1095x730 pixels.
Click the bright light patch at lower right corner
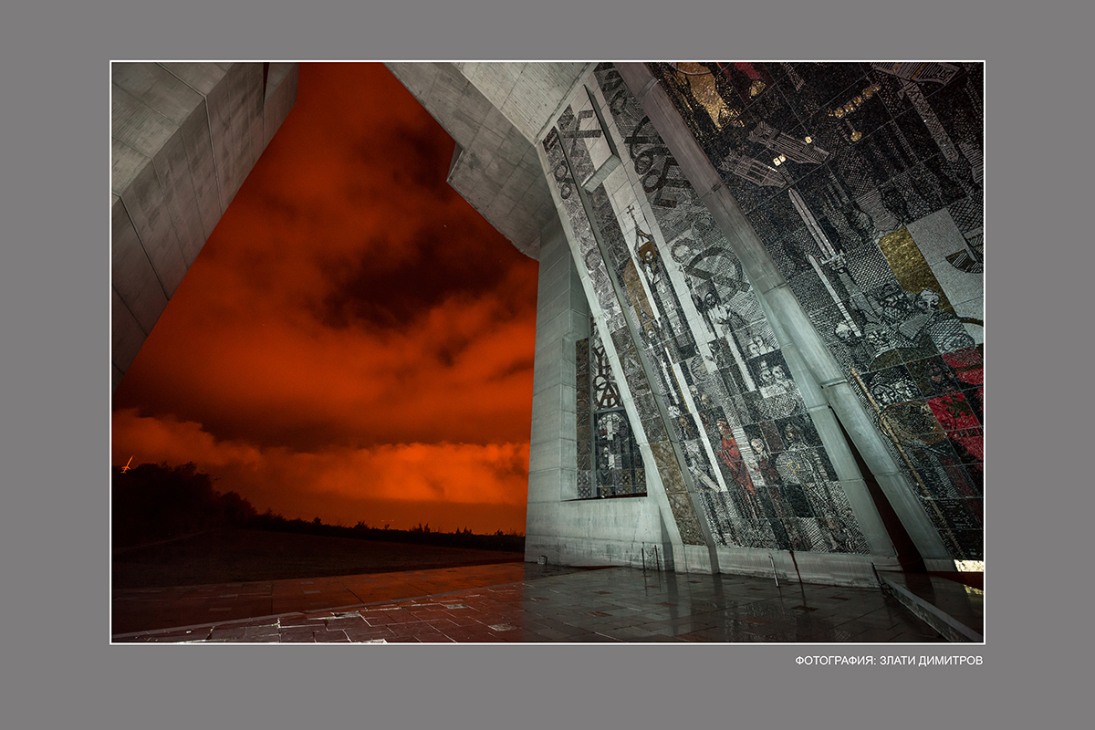969,566
